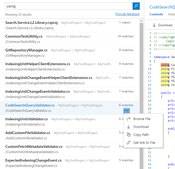This screenshot has width=175, height=169.
Task: Click '5 matches' count for ExpectedIndexingChangeEvent.cs
Action: pyautogui.click(x=126, y=160)
